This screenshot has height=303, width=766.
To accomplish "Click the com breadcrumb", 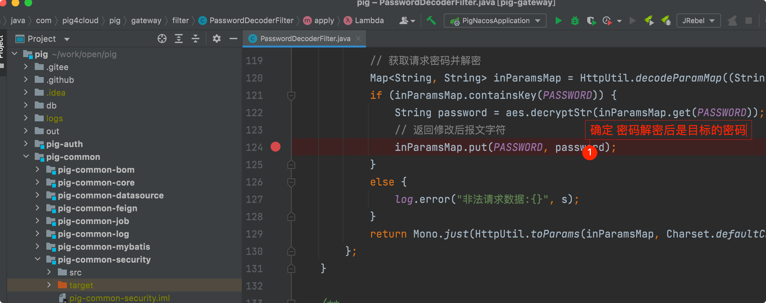I will click(44, 21).
